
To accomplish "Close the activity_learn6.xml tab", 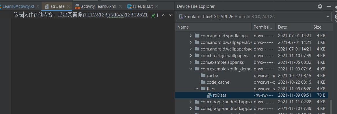I will pyautogui.click(x=120, y=6).
